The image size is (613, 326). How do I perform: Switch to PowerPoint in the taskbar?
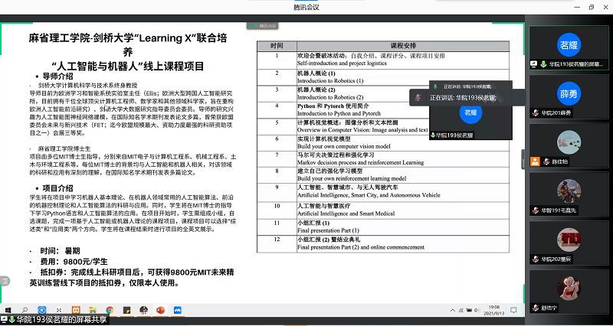point(160,311)
